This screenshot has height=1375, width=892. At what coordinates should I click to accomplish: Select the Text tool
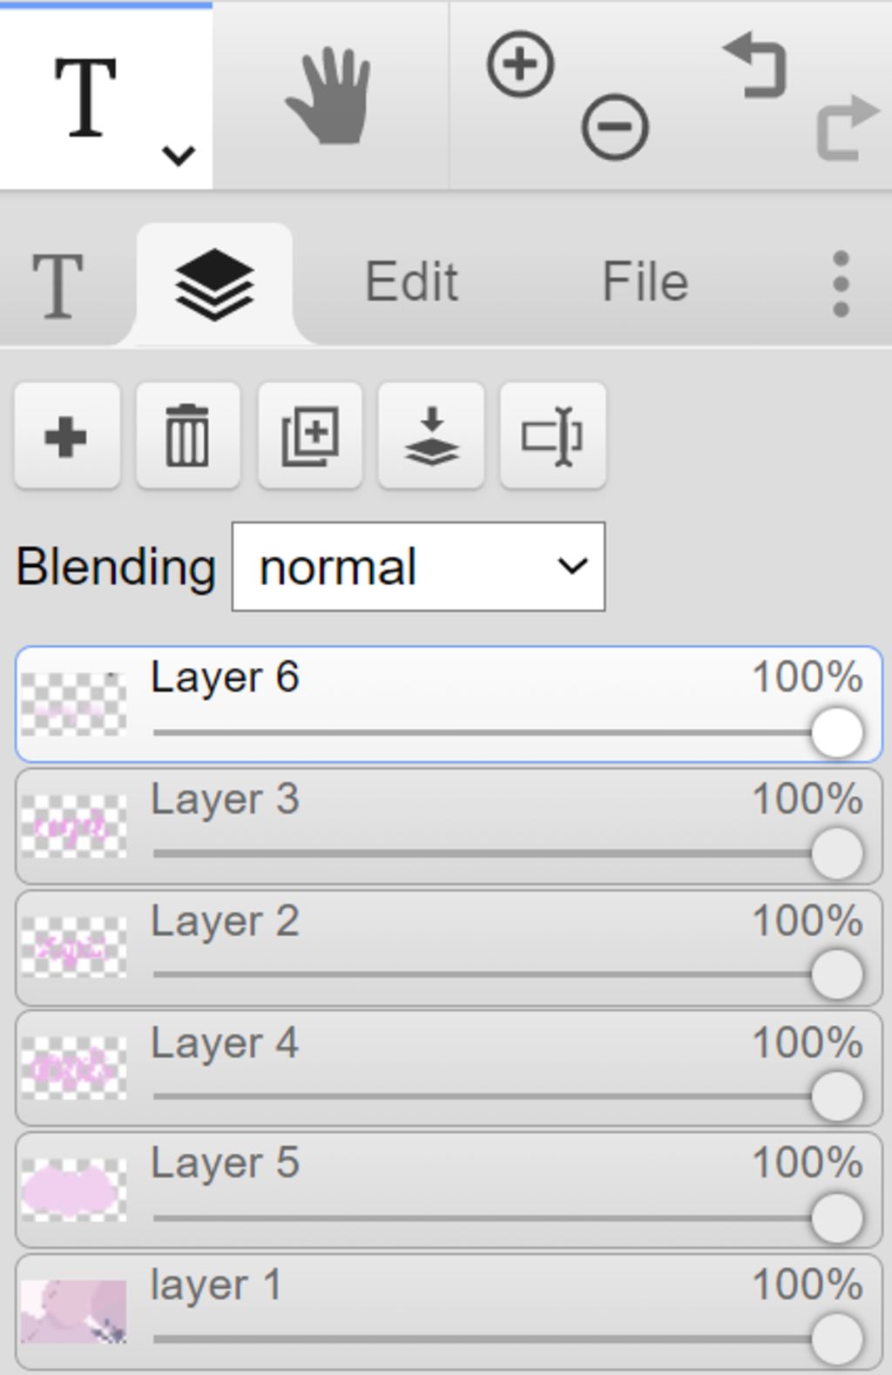85,96
